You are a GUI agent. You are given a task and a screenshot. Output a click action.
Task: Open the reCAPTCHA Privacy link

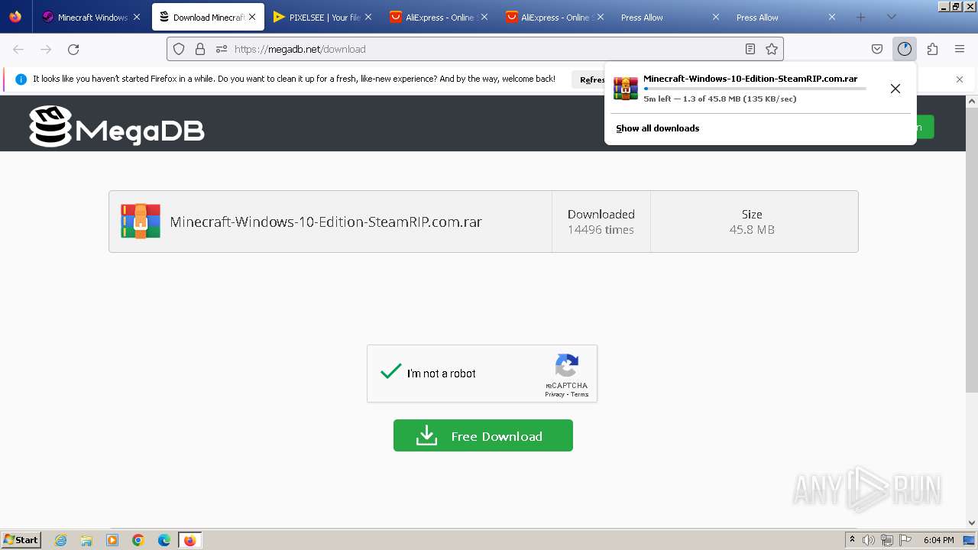click(x=554, y=394)
